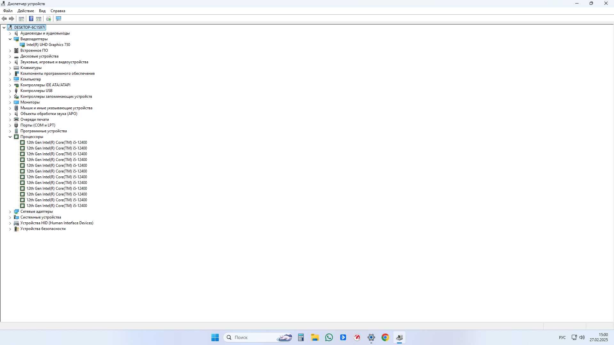Select the Программные устройства row
The width and height of the screenshot is (614, 345).
click(43, 131)
